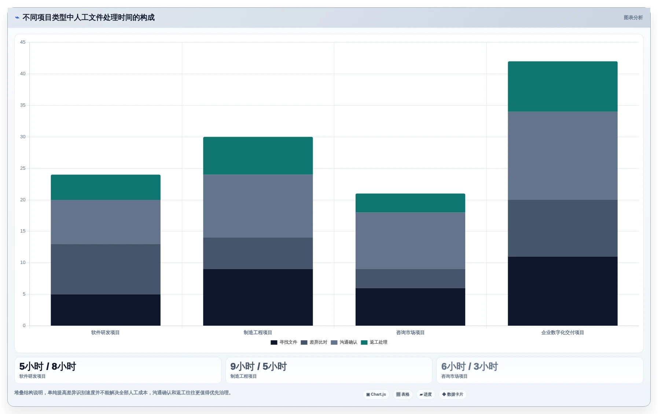
Task: Toggle the 返工处理 legend swatch
Action: 364,342
